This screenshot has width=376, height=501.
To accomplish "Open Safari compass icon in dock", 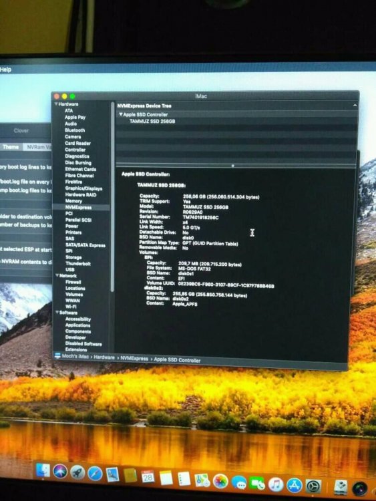I will [95, 474].
